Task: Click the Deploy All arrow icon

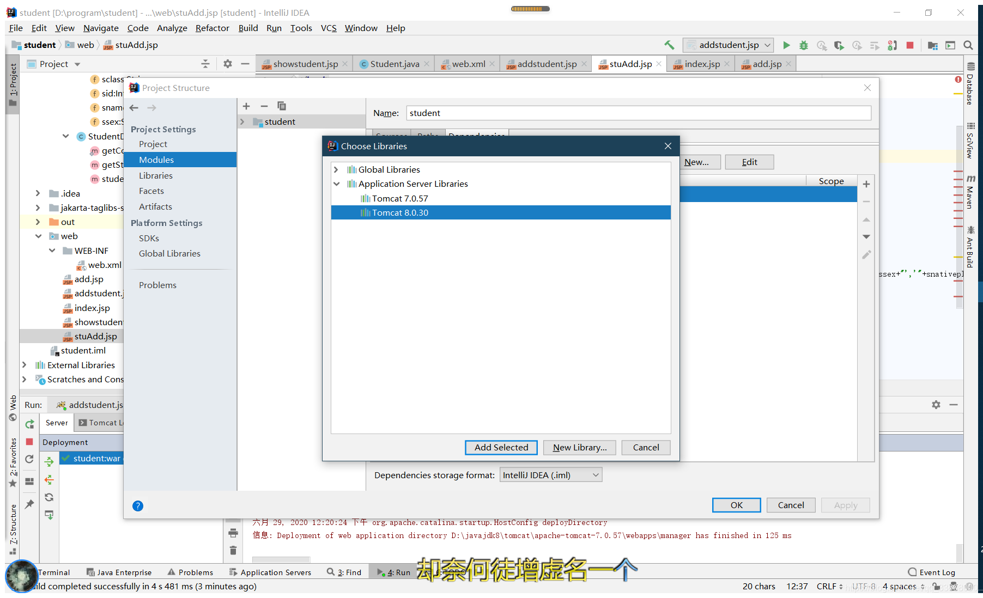Action: pos(49,462)
